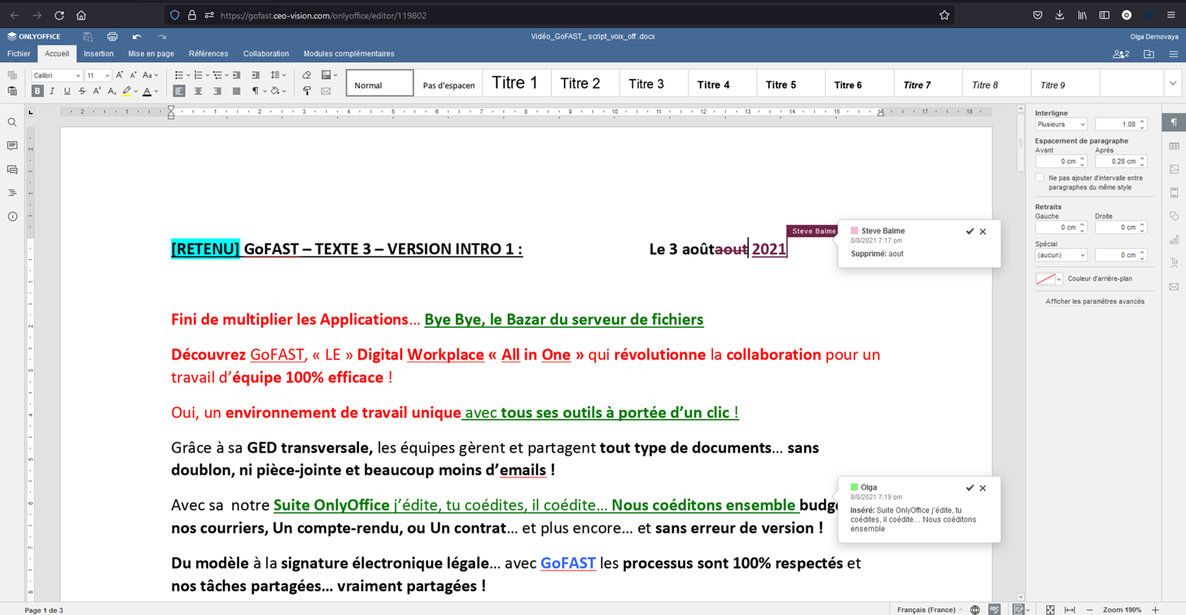Apply strikethrough formatting from the toolbar
The width and height of the screenshot is (1186, 615).
[x=82, y=91]
